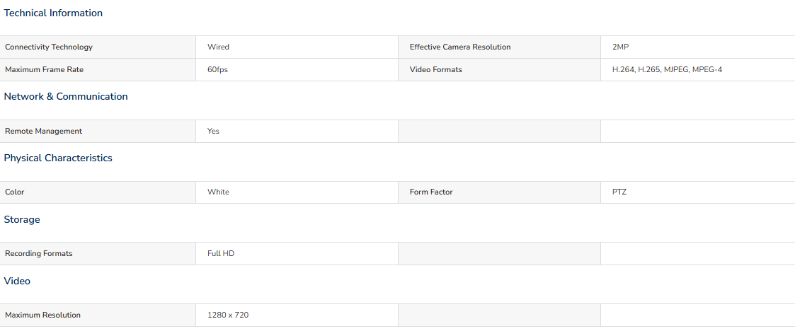Image resolution: width=795 pixels, height=331 pixels.
Task: Click the Video section heading
Action: tap(17, 281)
